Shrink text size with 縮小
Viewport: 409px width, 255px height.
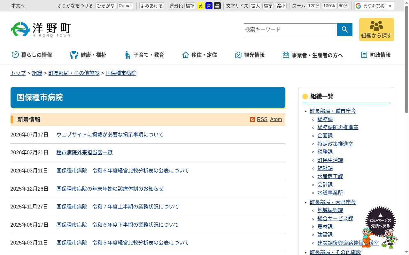click(281, 6)
